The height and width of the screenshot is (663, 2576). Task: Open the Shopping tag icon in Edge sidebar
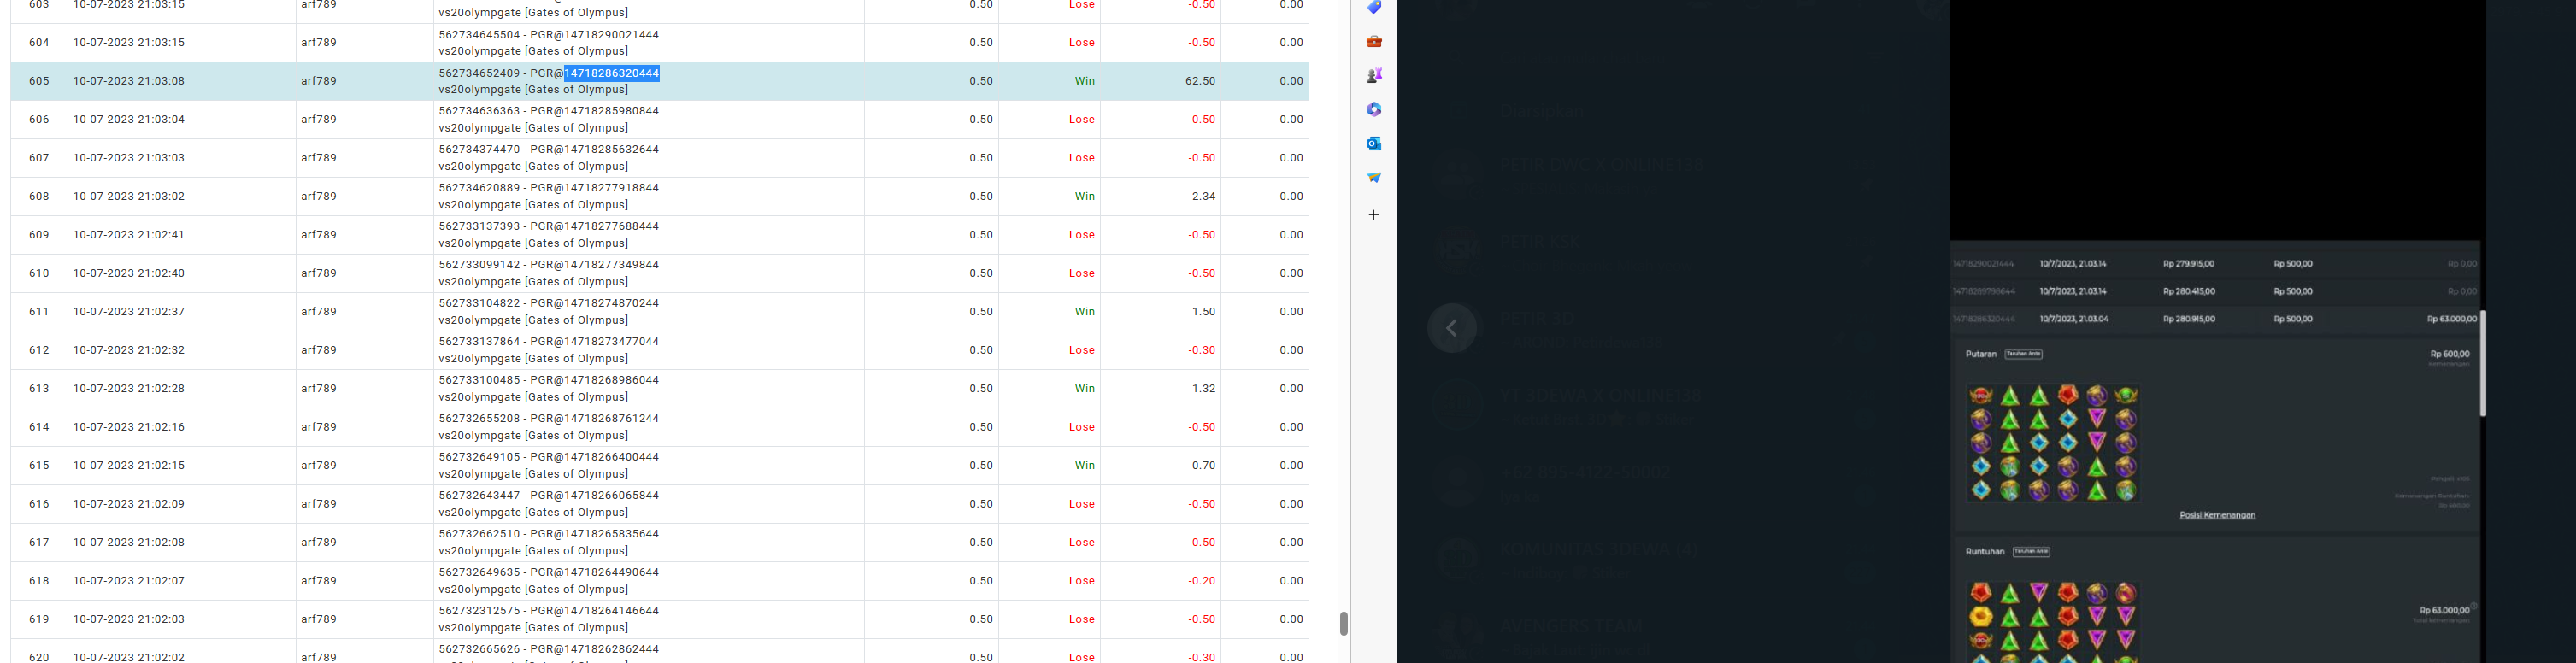1374,7
